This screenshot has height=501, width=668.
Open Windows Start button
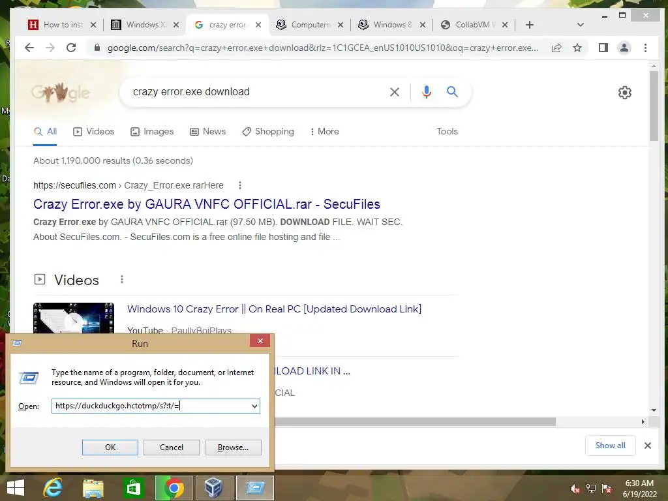[x=16, y=488]
